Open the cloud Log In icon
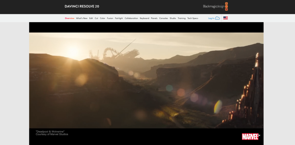The image size is (295, 145). tap(217, 18)
